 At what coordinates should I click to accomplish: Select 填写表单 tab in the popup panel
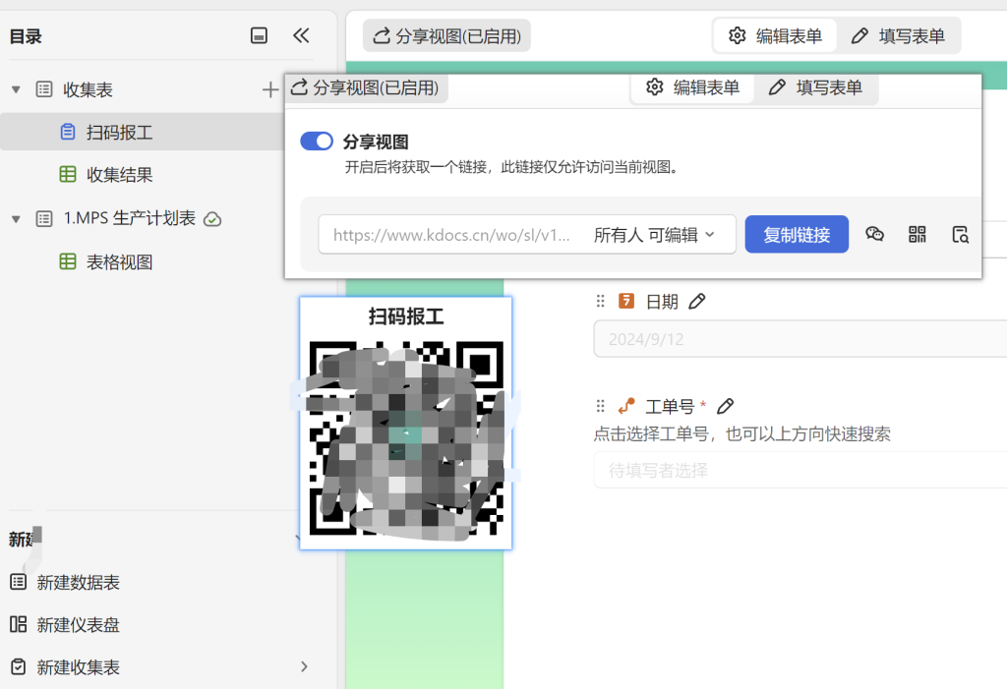(x=815, y=88)
